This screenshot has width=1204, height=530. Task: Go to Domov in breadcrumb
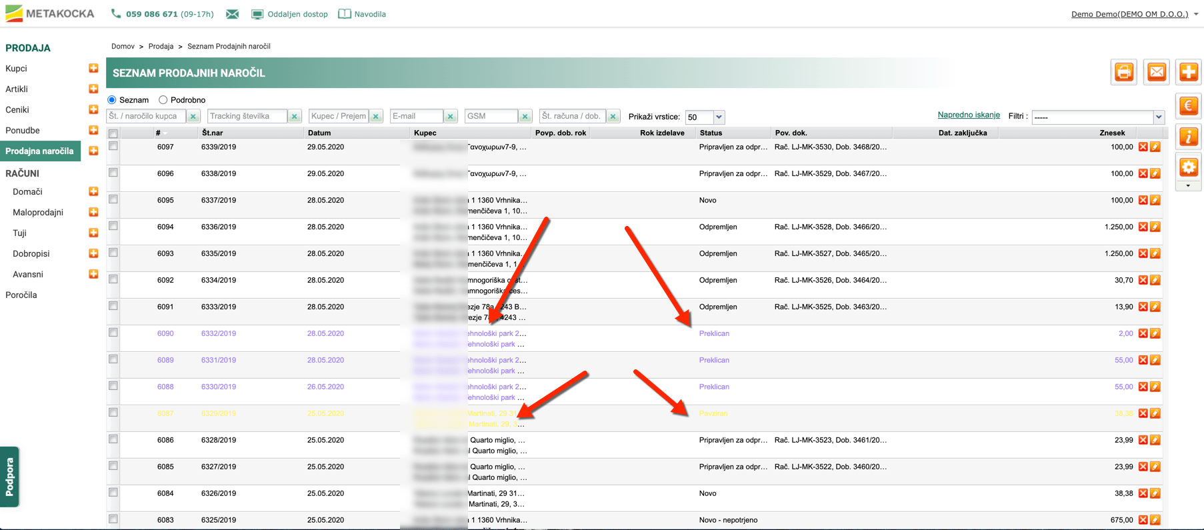coord(123,46)
